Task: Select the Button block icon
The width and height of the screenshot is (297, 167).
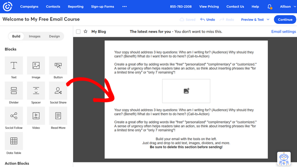Action: pos(58,65)
